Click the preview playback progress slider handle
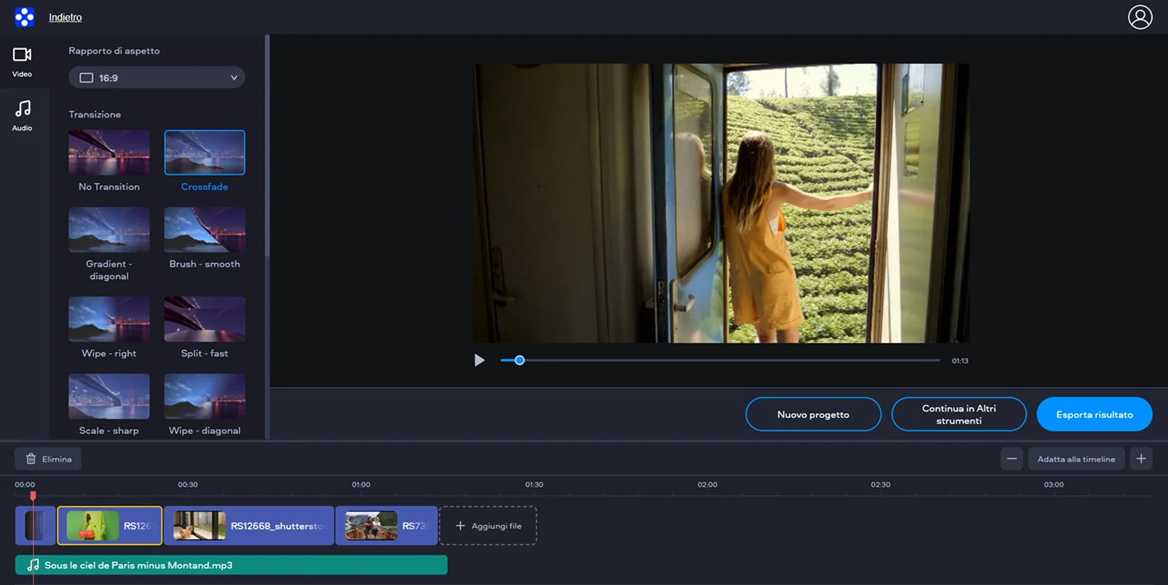Viewport: 1168px width, 585px height. [x=519, y=360]
